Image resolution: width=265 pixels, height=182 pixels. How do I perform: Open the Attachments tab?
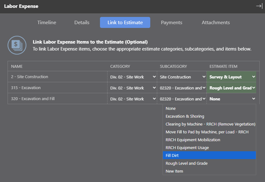(x=216, y=23)
